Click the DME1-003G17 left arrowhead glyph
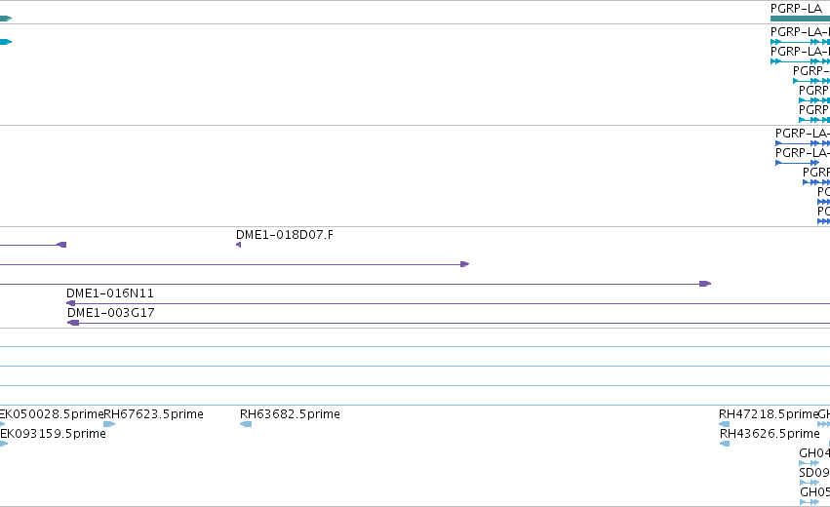Viewport: 830px width, 507px height. pyautogui.click(x=73, y=323)
